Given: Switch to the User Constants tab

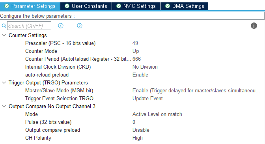Looking at the screenshot, I should (x=86, y=6).
